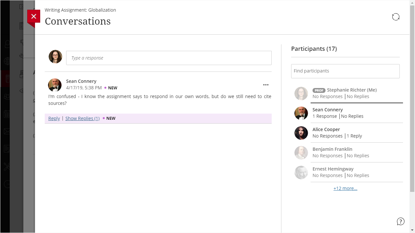Expand the '+12 more...' participants link

tap(345, 188)
